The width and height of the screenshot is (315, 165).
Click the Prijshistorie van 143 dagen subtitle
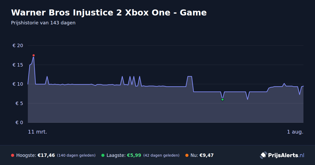pos(43,23)
